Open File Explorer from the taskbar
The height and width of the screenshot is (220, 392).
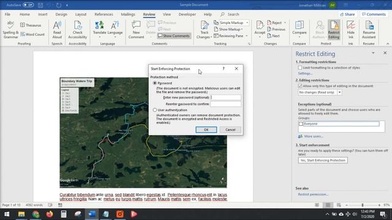(x=21, y=214)
